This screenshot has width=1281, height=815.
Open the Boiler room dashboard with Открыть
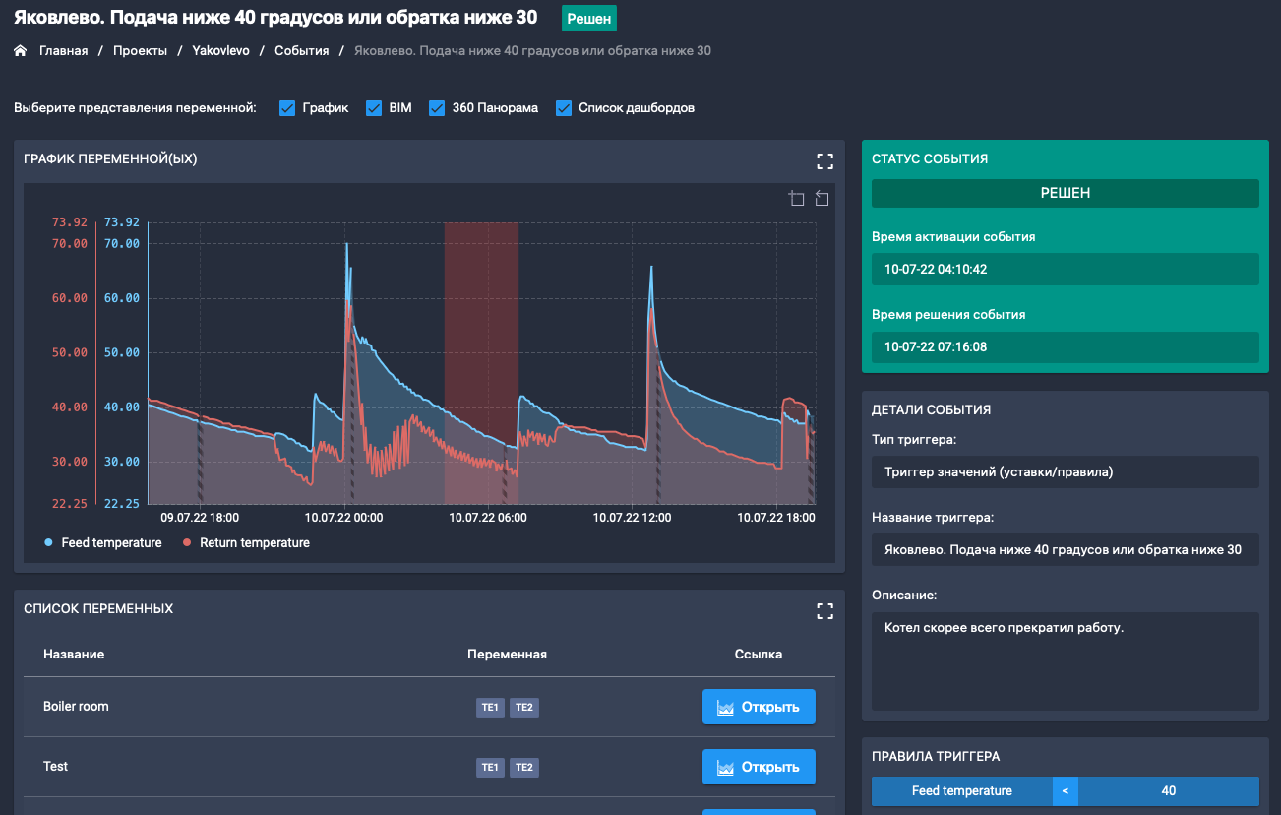pyautogui.click(x=759, y=707)
